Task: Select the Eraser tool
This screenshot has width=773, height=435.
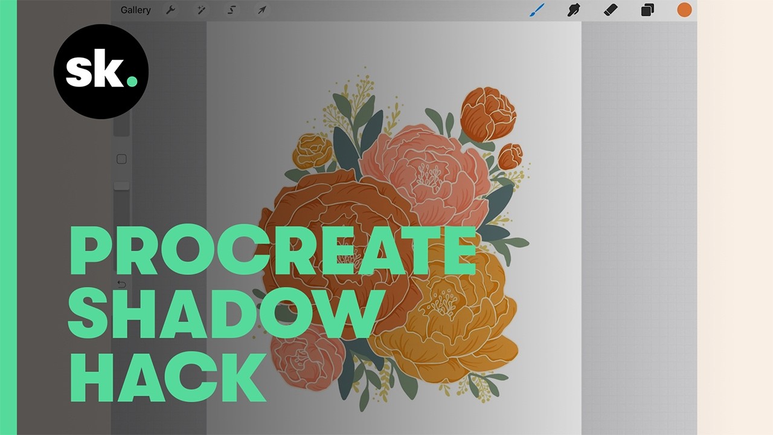Action: pyautogui.click(x=611, y=10)
